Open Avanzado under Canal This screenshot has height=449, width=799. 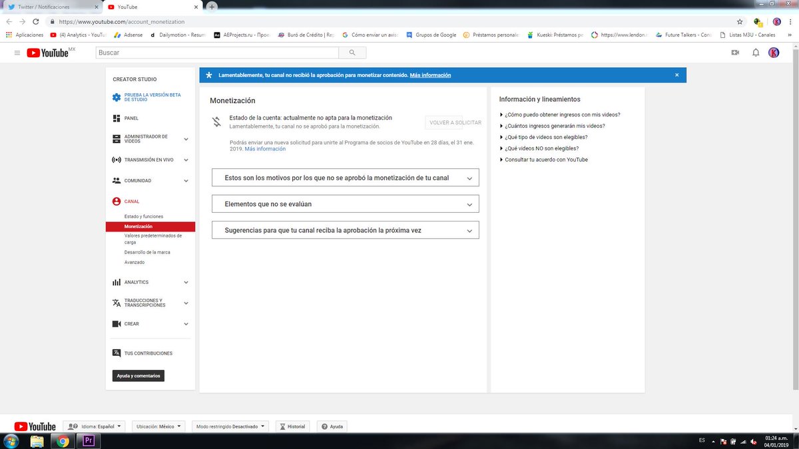(134, 262)
